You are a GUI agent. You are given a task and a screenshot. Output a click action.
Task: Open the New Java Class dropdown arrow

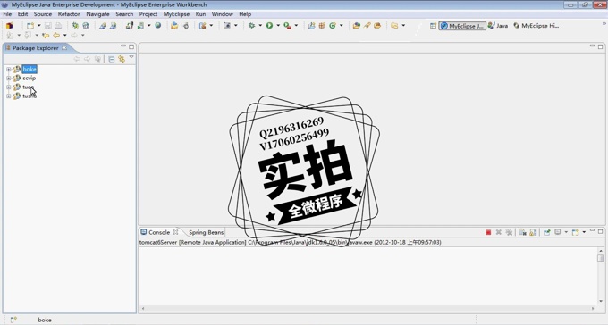342,26
